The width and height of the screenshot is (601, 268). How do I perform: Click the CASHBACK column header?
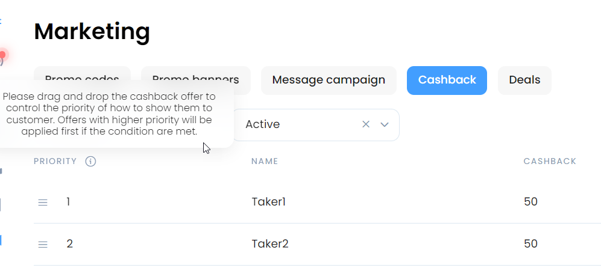(x=550, y=161)
